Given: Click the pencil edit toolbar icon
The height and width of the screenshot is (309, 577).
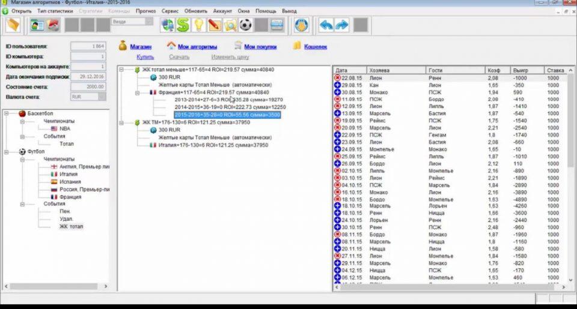Looking at the screenshot, I should tap(214, 25).
